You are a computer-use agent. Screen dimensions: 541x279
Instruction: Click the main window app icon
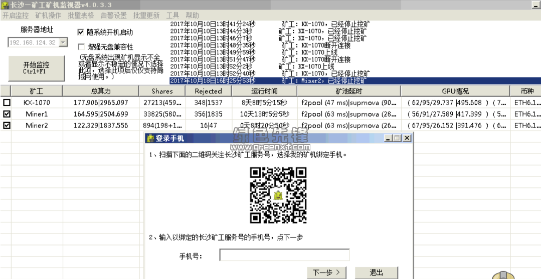tap(5, 5)
